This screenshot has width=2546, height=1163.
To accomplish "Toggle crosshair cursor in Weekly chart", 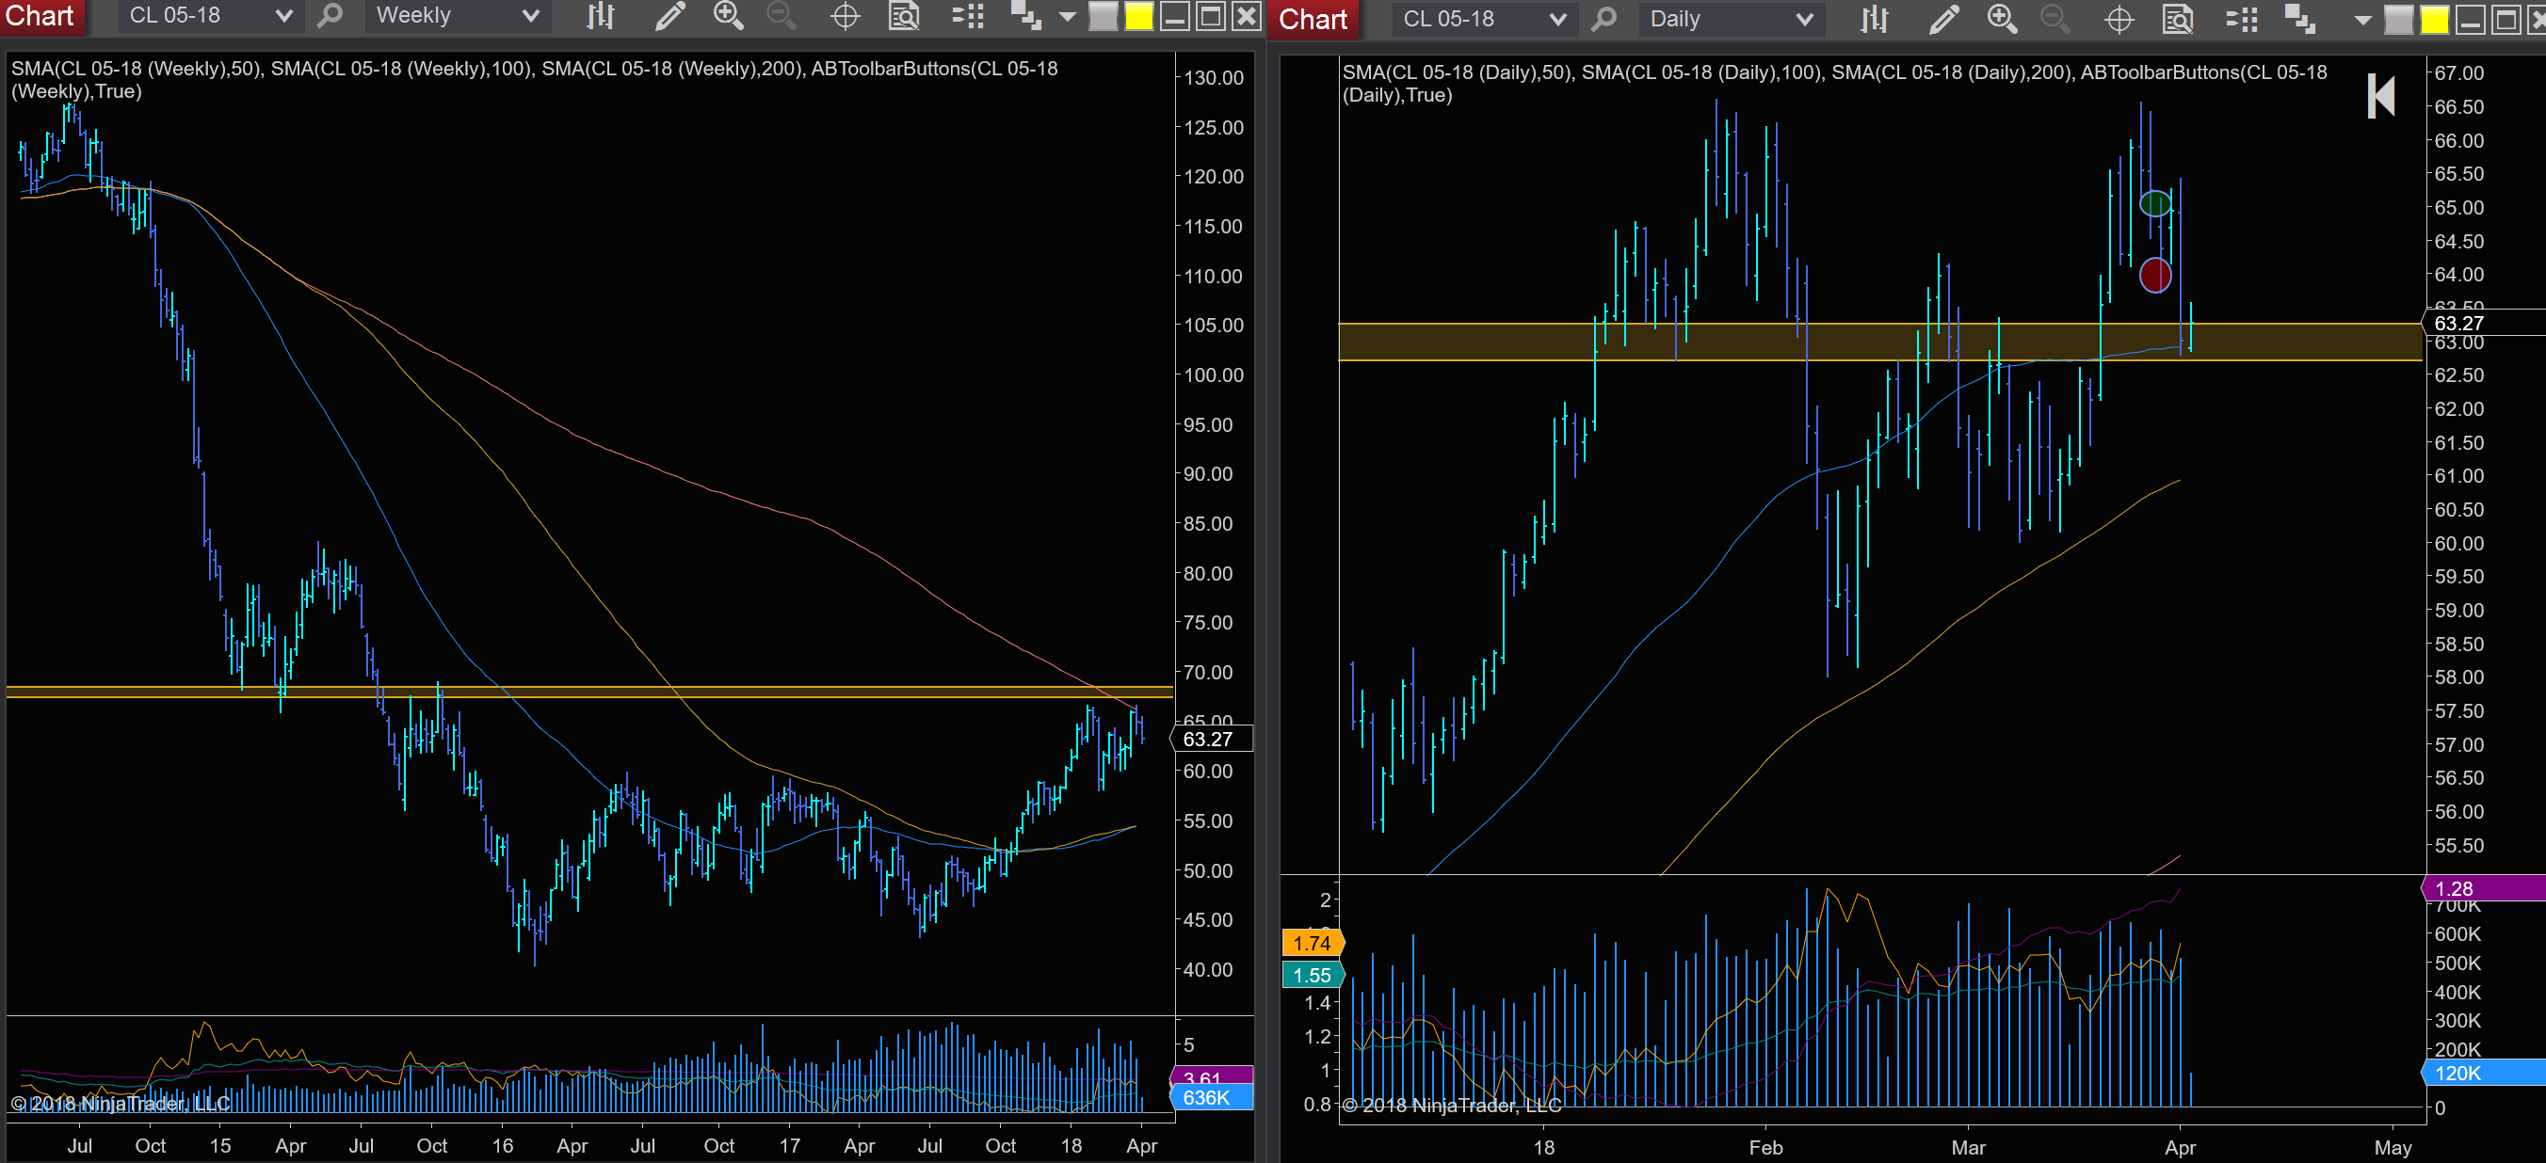I will (845, 16).
